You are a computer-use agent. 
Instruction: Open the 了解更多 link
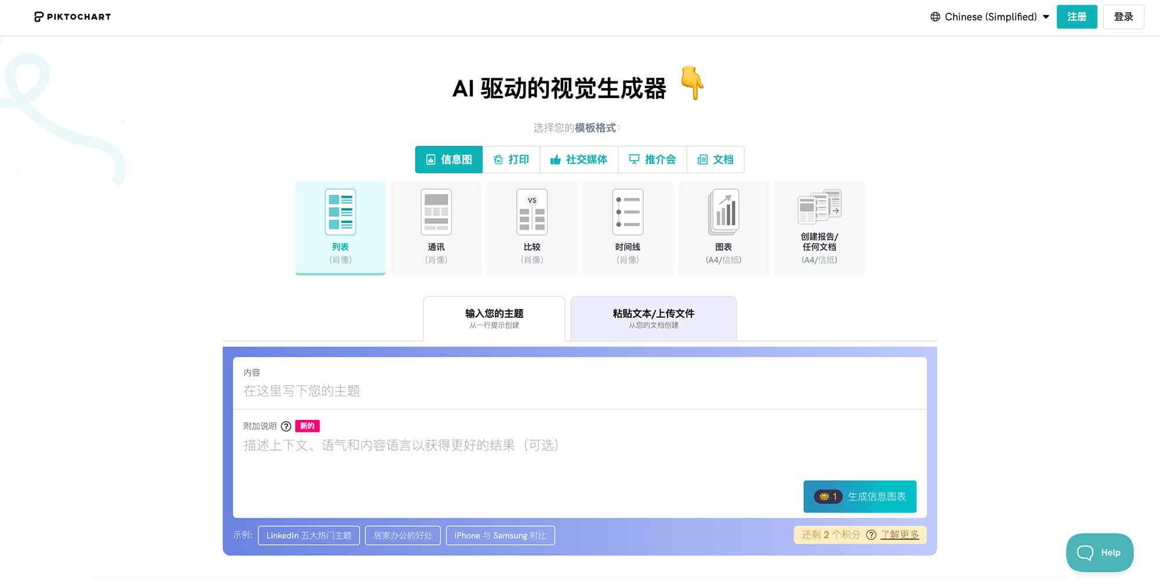(x=899, y=535)
